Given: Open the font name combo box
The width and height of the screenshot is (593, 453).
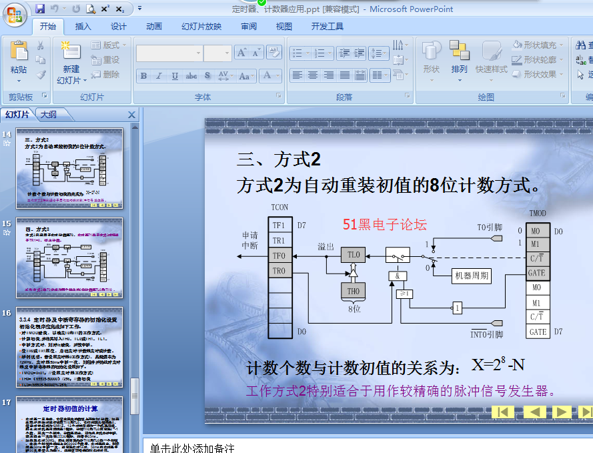Looking at the screenshot, I should click(x=169, y=53).
